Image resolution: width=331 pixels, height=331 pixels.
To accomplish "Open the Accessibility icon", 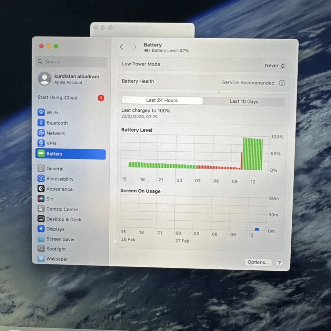I will [41, 178].
